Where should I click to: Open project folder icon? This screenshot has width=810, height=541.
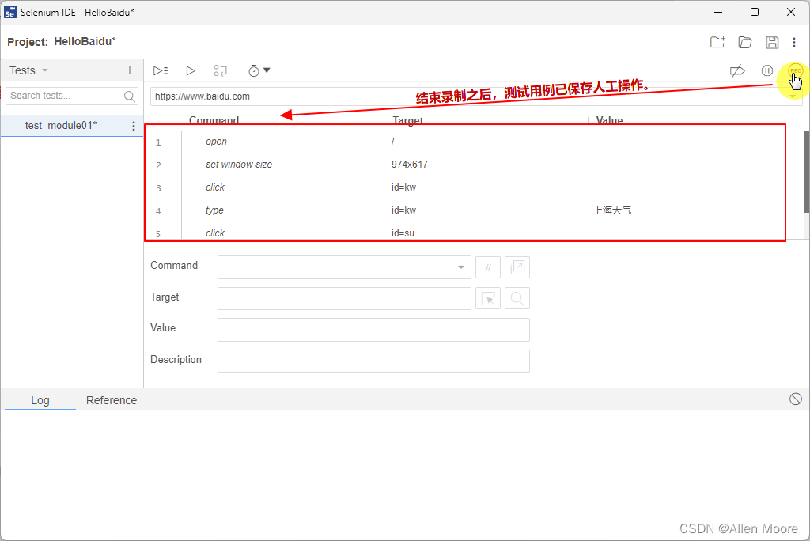coord(745,42)
